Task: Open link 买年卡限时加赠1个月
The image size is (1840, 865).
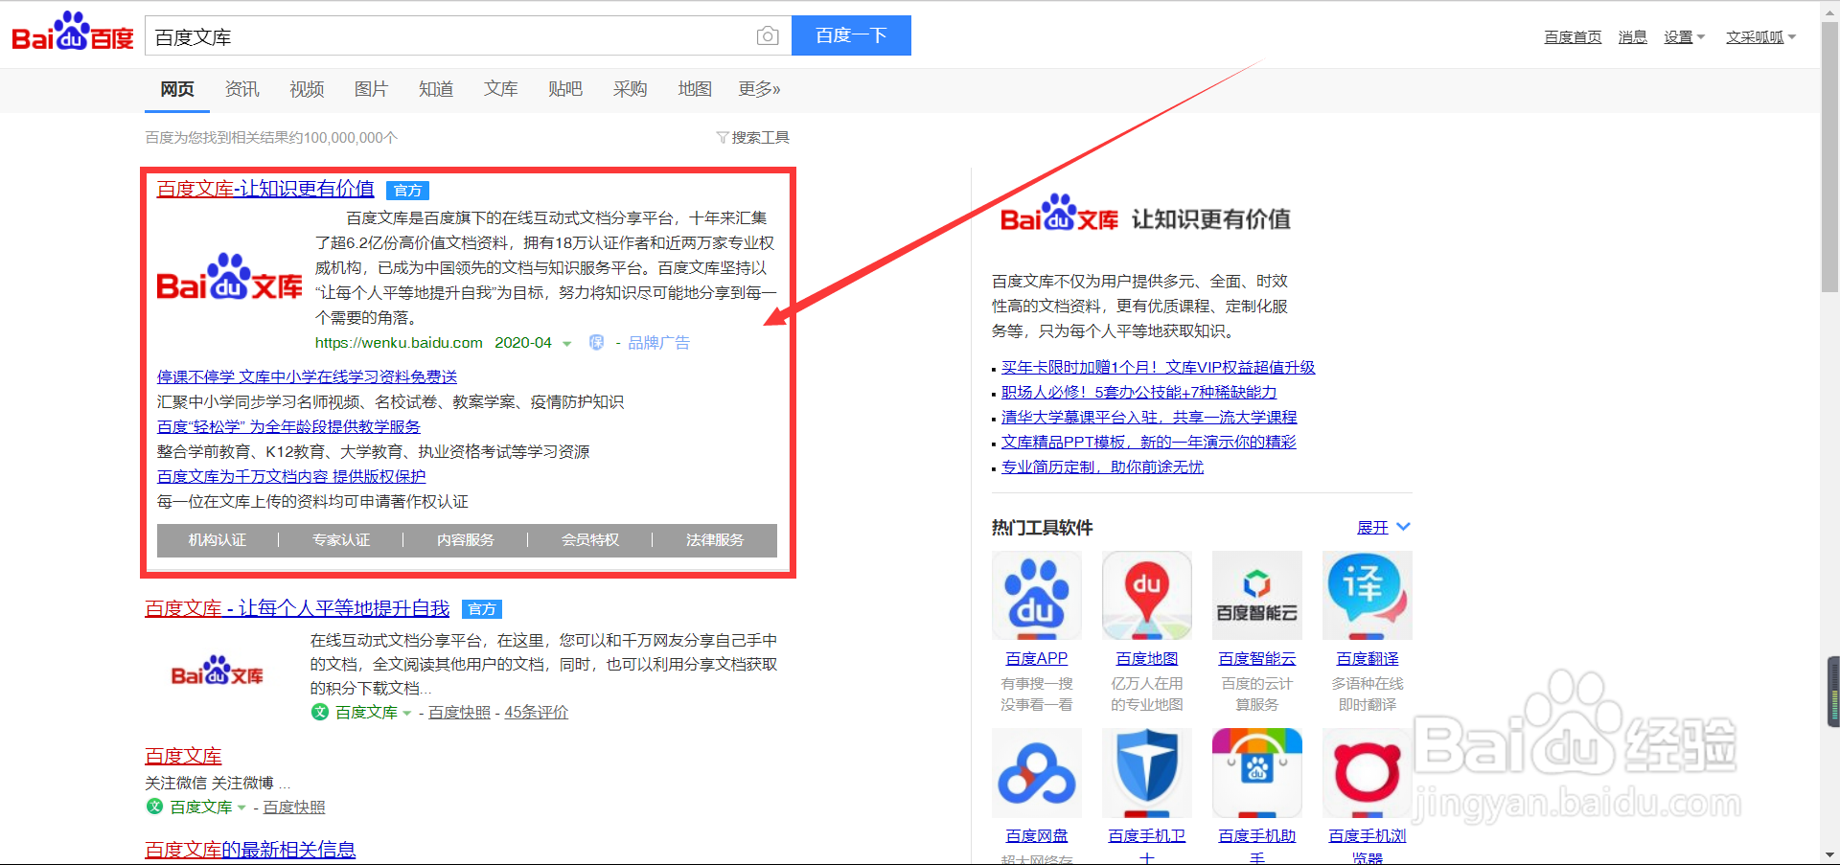Action: pyautogui.click(x=1159, y=368)
